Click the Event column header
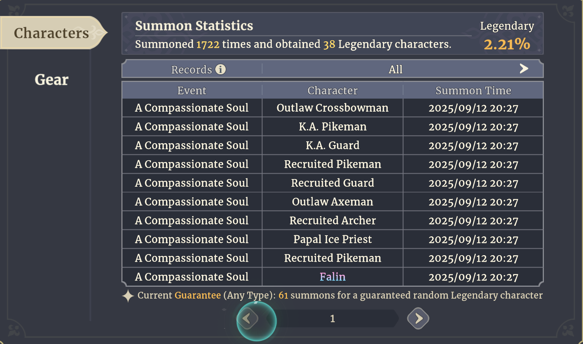 tap(192, 91)
